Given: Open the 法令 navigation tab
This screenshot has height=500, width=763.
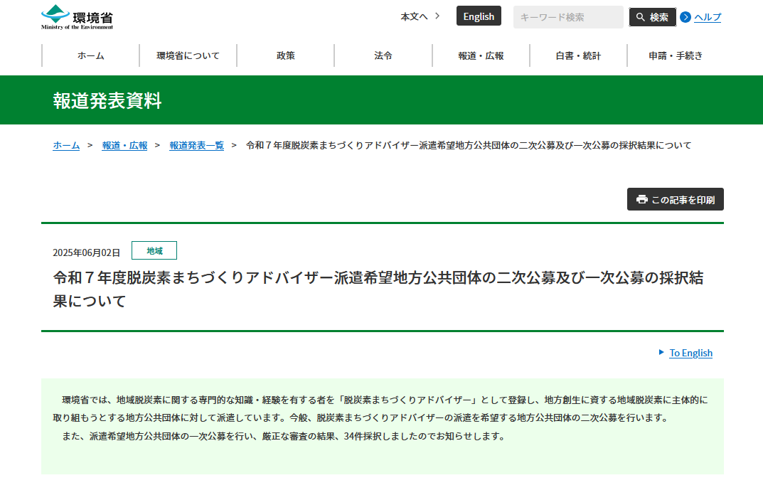Looking at the screenshot, I should tap(383, 55).
